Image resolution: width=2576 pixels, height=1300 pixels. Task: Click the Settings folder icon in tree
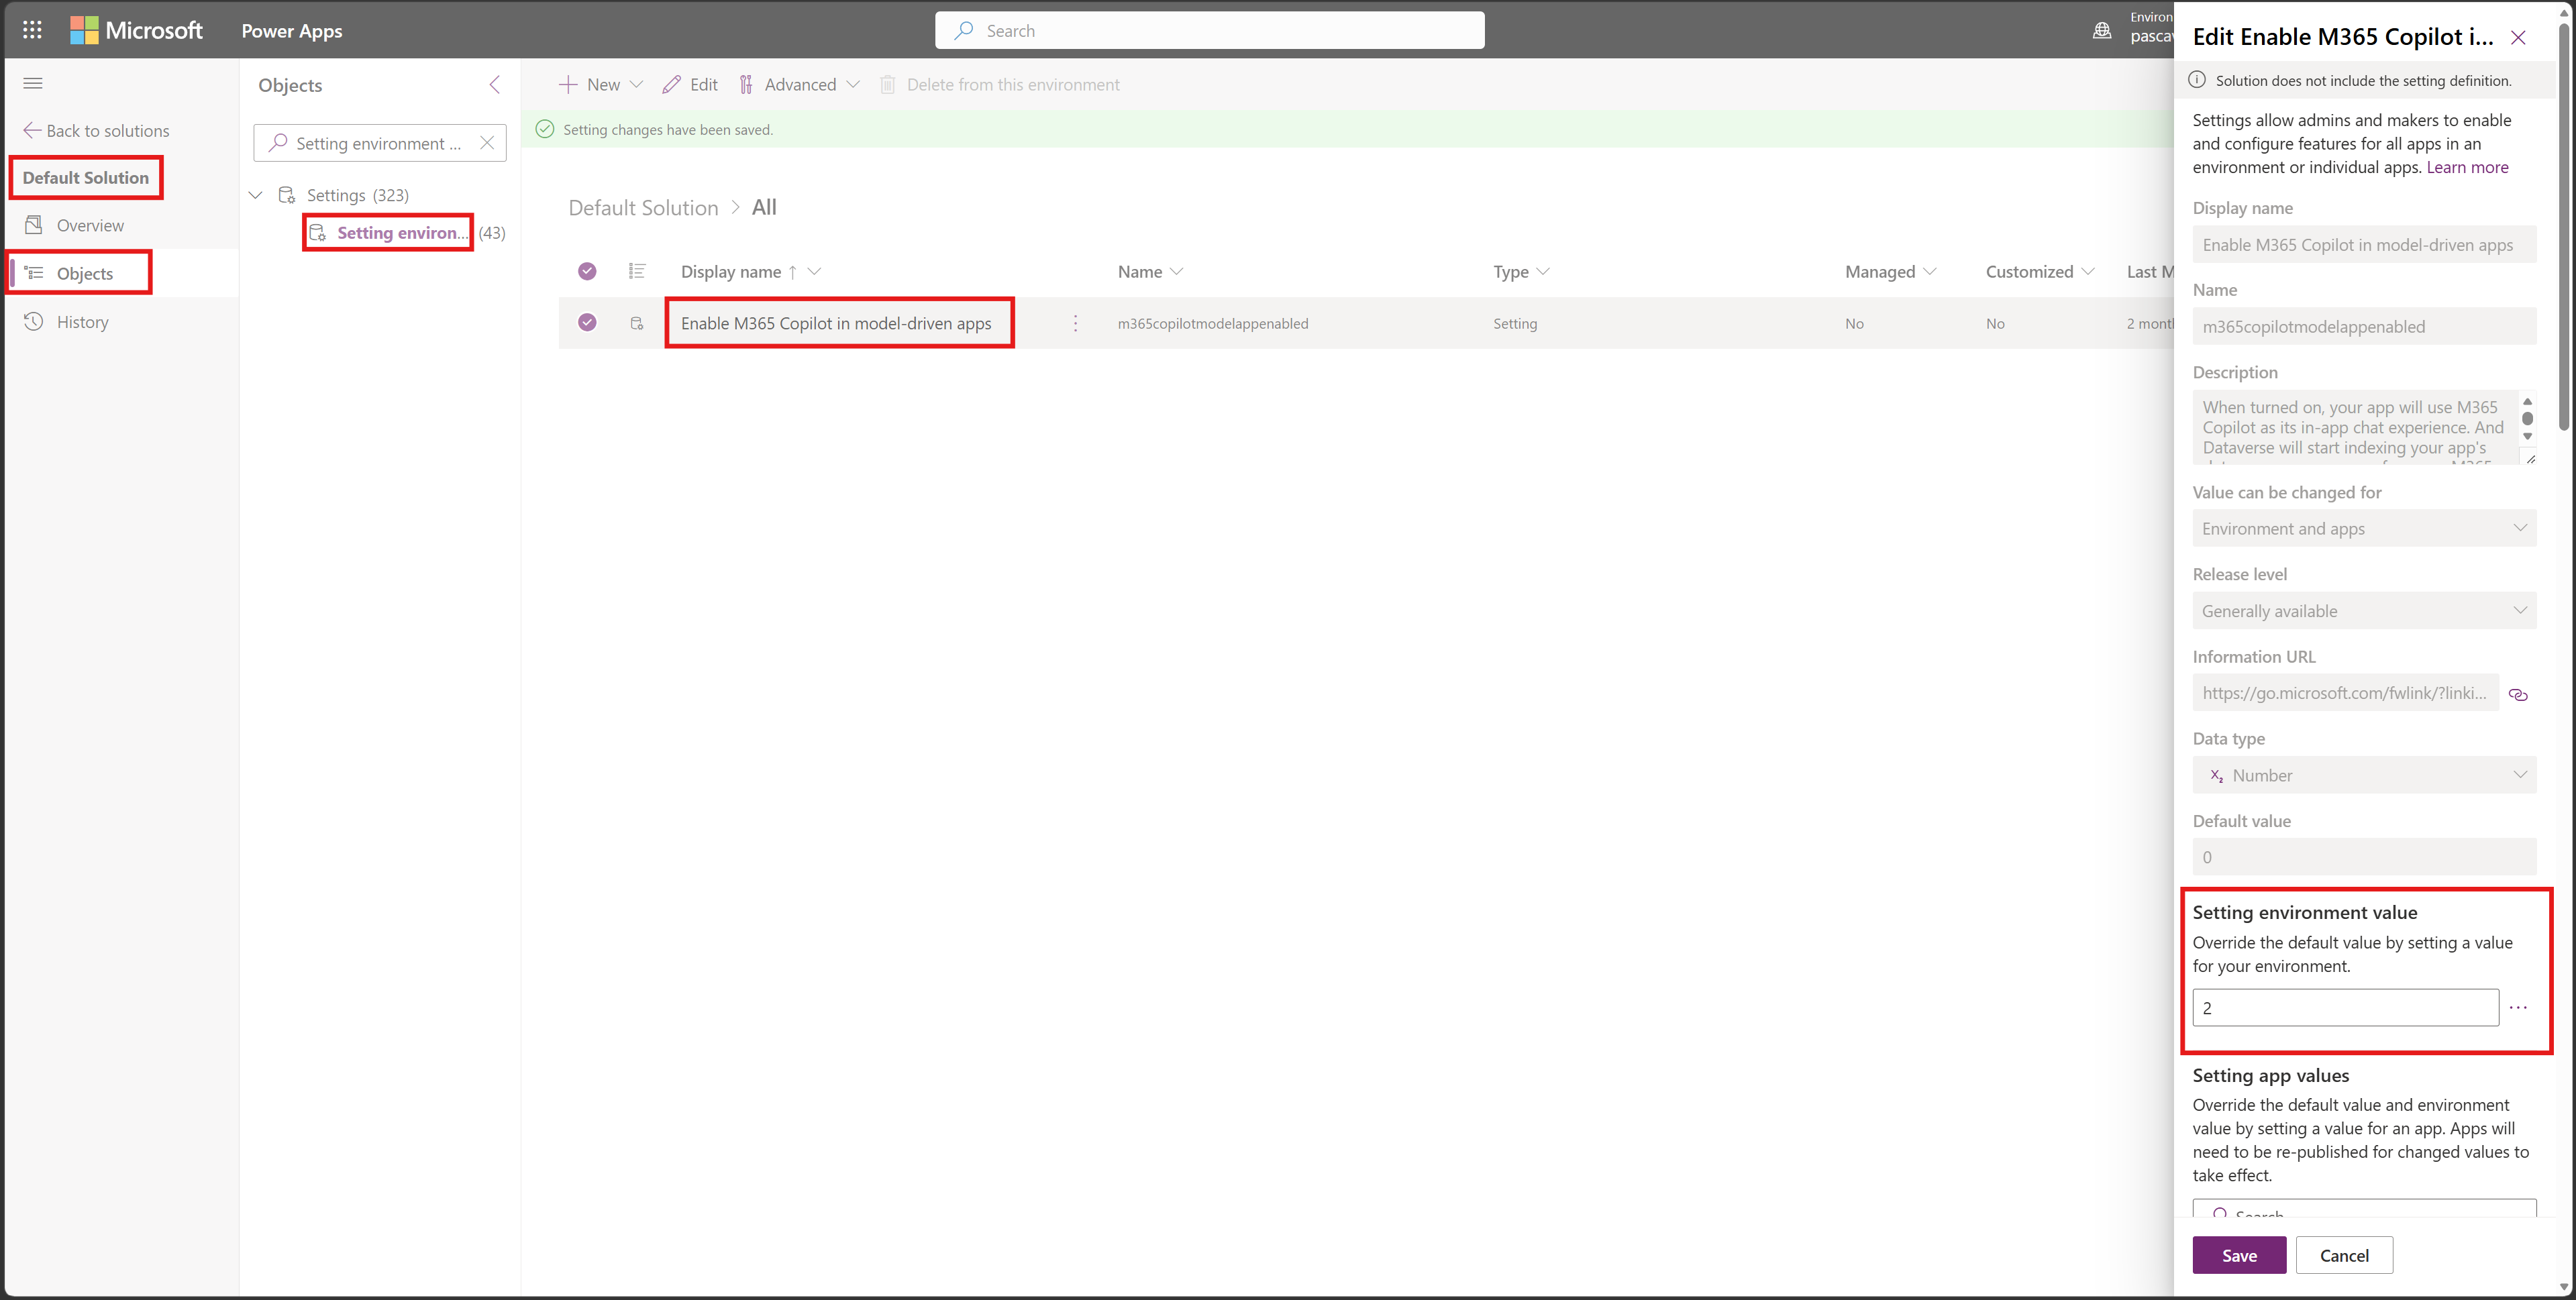[287, 195]
